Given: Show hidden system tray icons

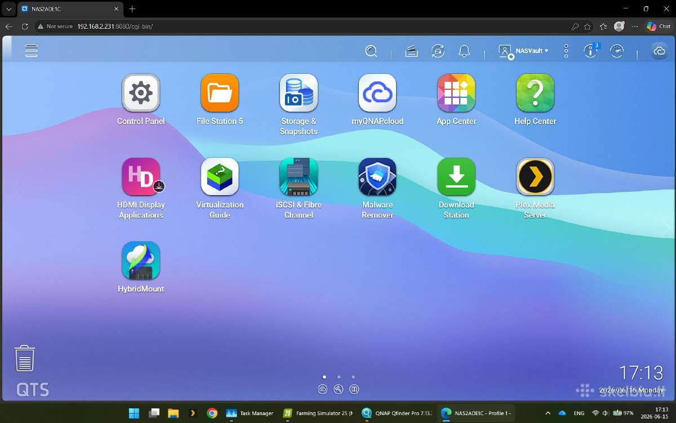Looking at the screenshot, I should tap(548, 413).
